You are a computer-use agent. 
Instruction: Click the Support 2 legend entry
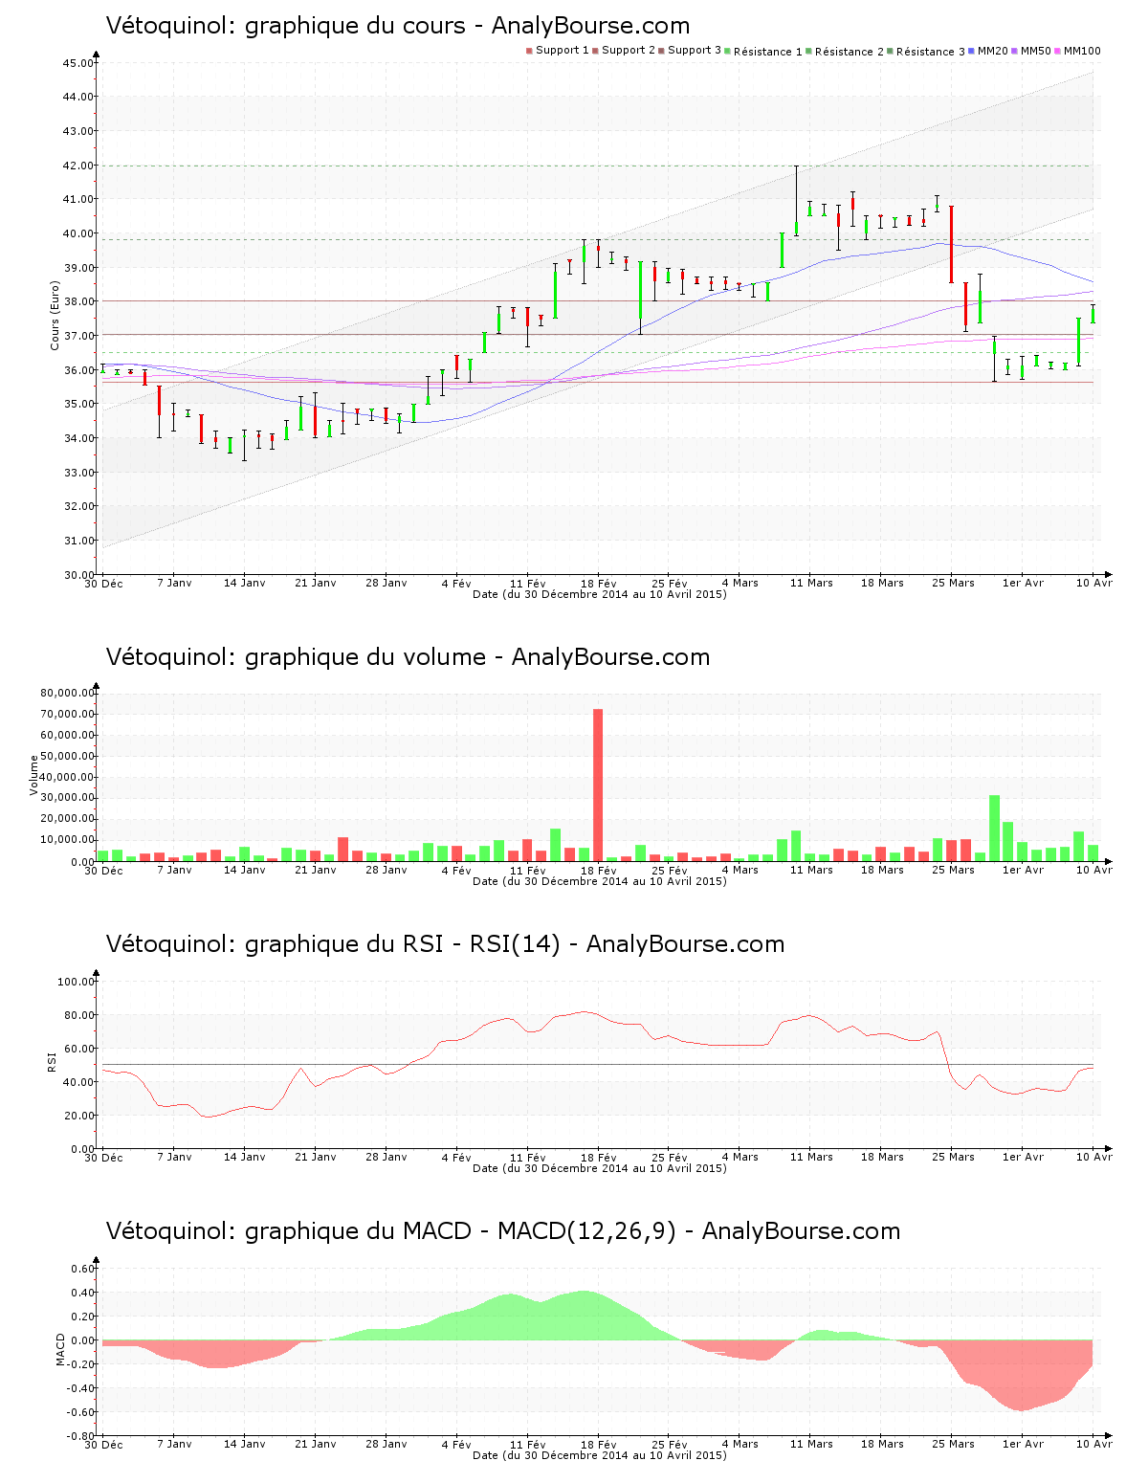624,51
